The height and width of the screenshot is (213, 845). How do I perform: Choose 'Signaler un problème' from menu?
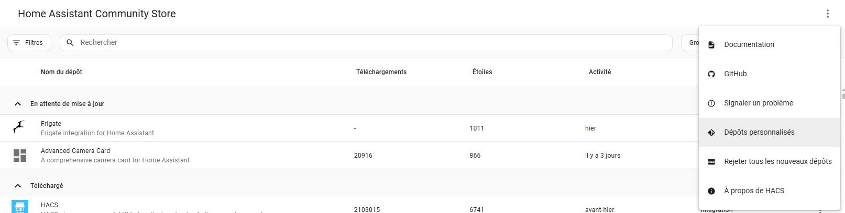click(x=758, y=103)
